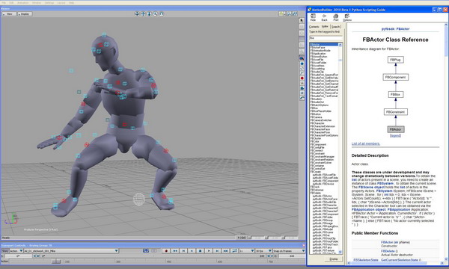The image size is (449, 269).
Task: Toggle loop playback in Transport Controls
Action: (234, 251)
